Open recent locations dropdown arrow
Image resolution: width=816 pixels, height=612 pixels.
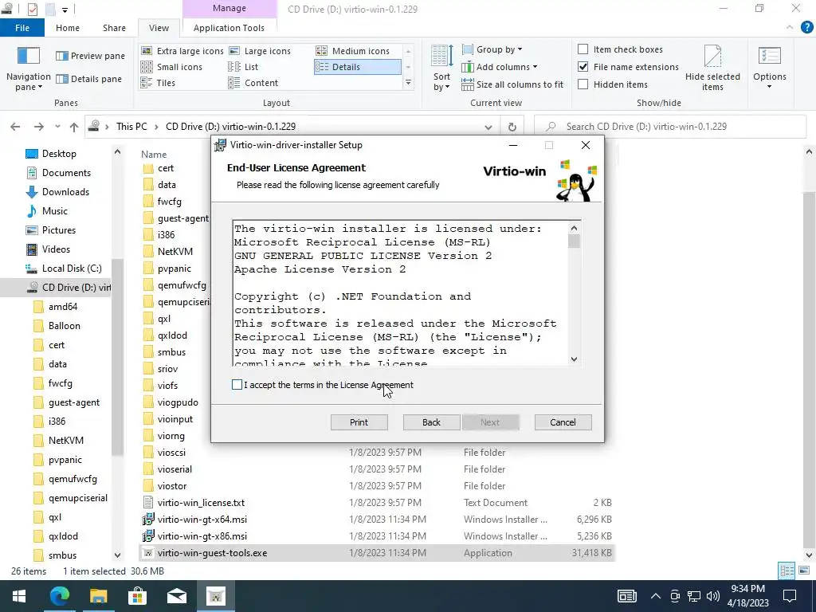(x=57, y=127)
